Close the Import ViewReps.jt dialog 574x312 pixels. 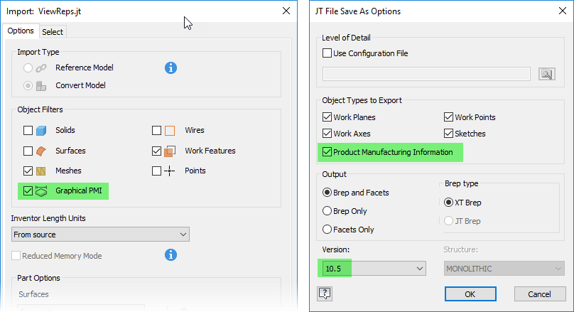click(286, 11)
